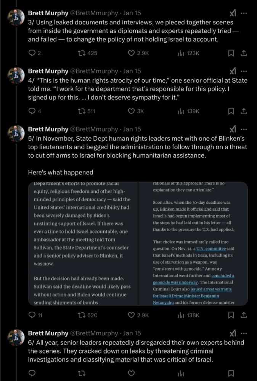Open Grok icon on tweet 4/
The image size is (257, 381).
coord(232,71)
